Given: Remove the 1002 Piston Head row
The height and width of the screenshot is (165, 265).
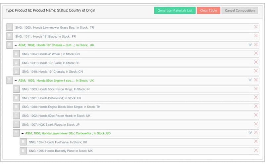Looking at the screenshot, I should 256,115.
